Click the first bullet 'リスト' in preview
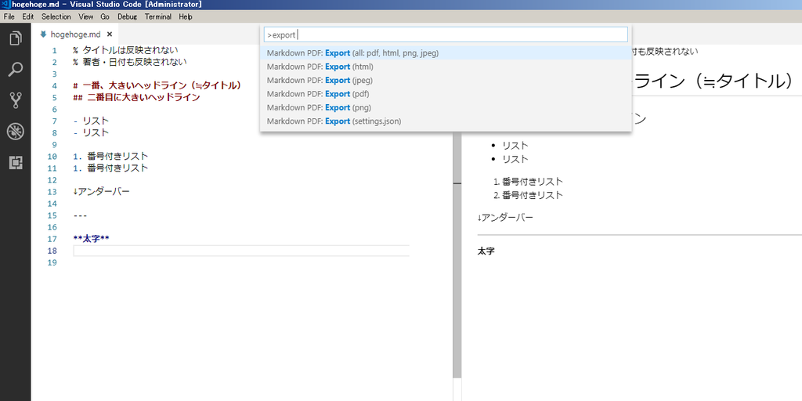Viewport: 802px width, 401px height. point(515,145)
